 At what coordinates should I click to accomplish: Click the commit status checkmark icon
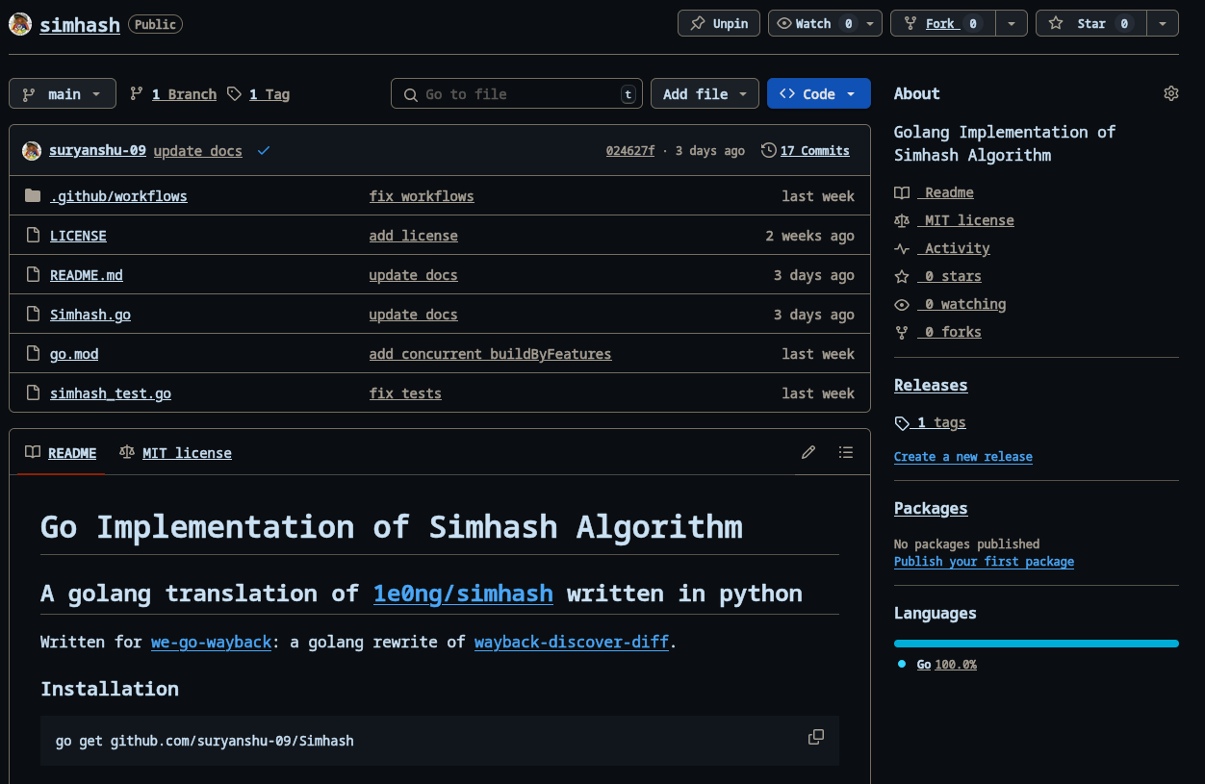pos(264,150)
